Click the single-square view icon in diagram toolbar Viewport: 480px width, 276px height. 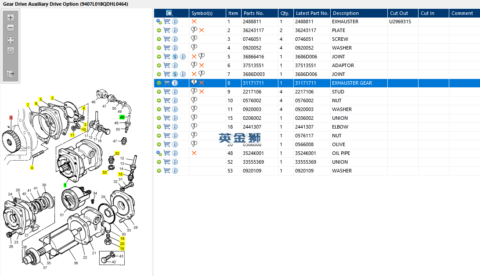(x=11, y=50)
